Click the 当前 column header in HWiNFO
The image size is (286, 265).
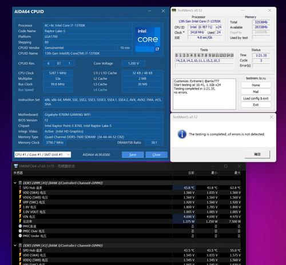tap(191, 173)
